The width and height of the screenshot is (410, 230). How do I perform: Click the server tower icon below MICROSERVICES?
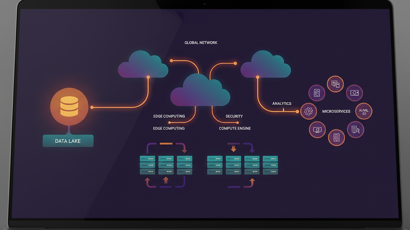[336, 137]
